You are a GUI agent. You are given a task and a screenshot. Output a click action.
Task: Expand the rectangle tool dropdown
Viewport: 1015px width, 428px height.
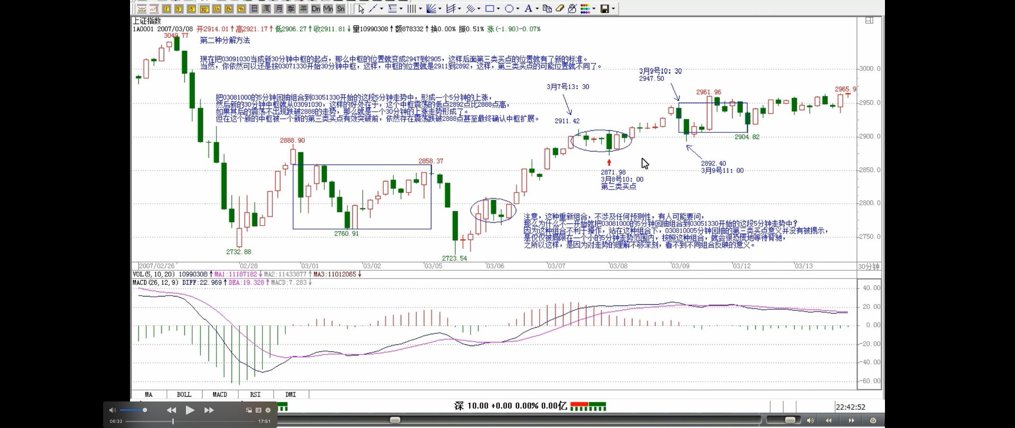pyautogui.click(x=498, y=9)
